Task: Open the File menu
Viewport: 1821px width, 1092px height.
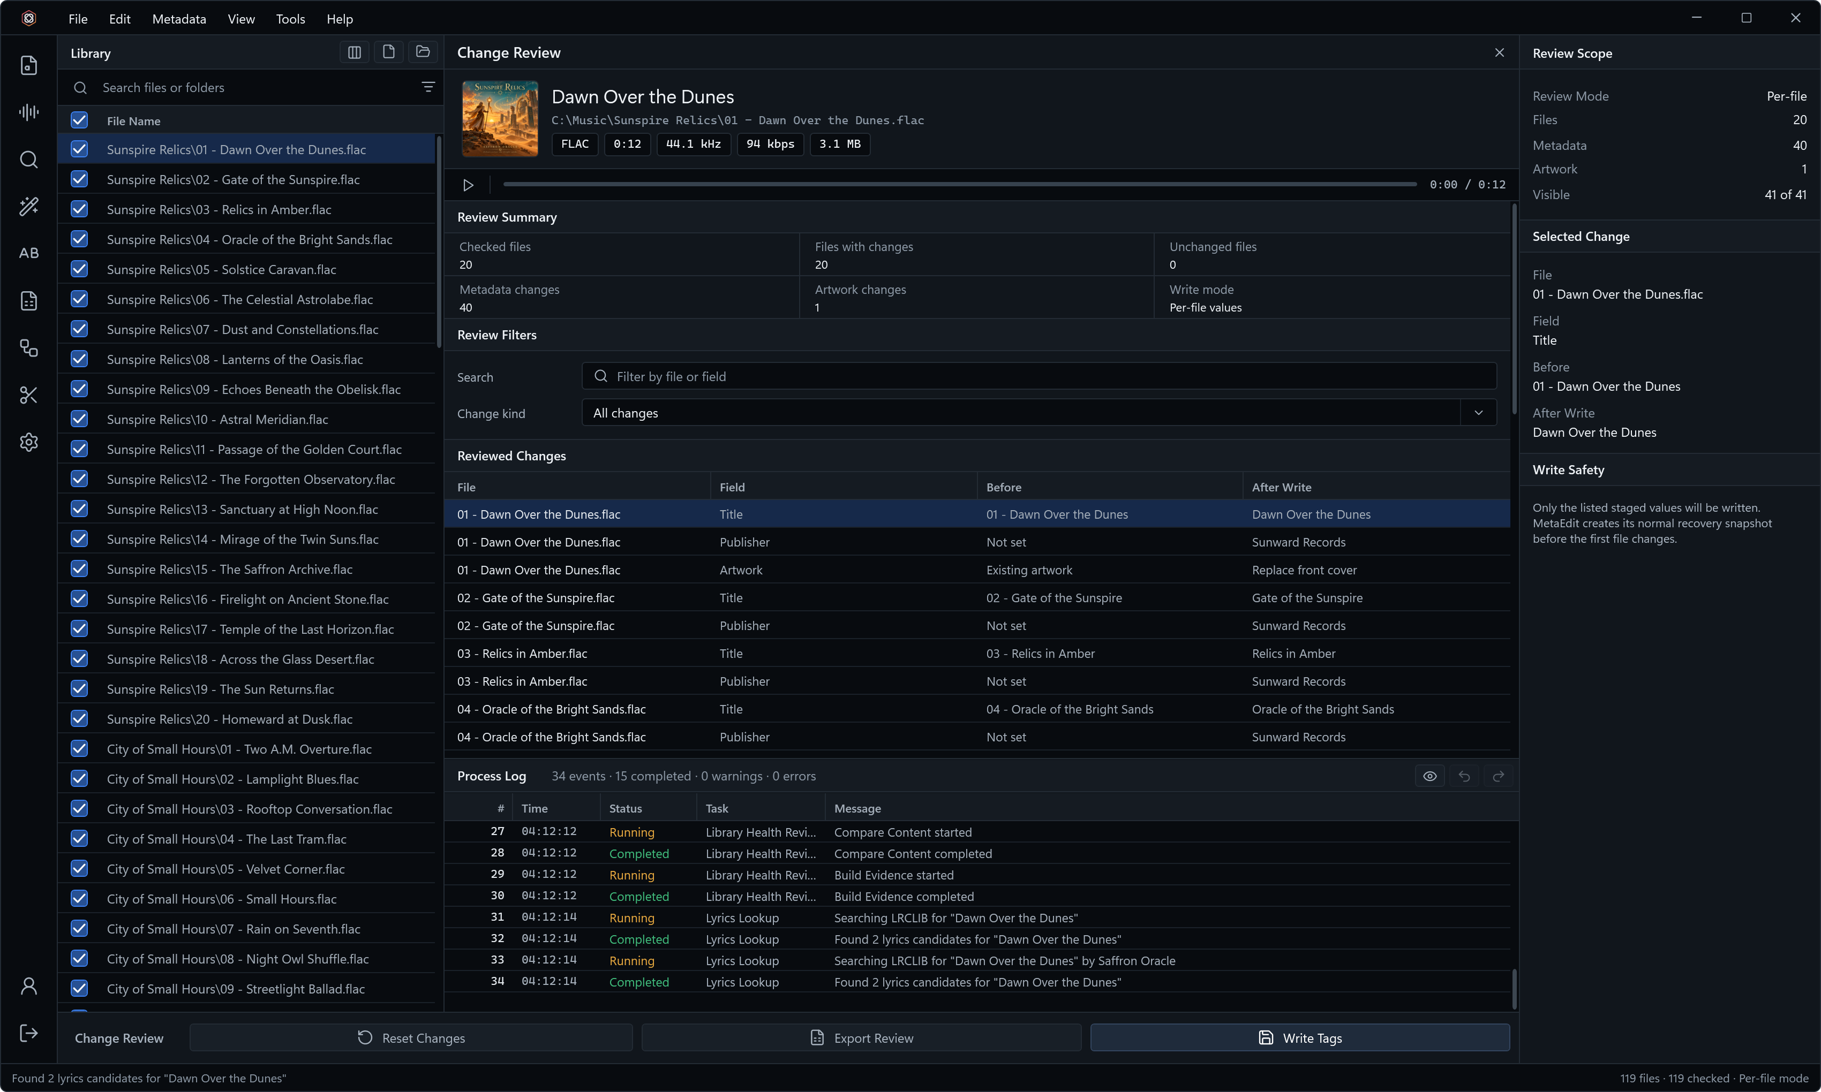Action: coord(77,18)
